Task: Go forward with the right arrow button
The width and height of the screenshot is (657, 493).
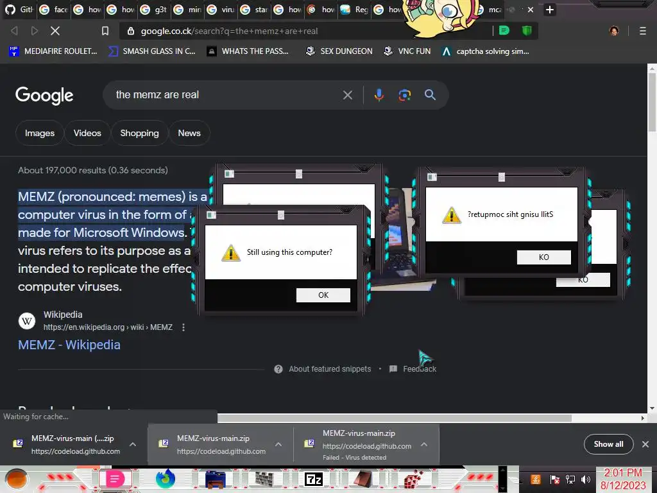Action: pos(35,31)
